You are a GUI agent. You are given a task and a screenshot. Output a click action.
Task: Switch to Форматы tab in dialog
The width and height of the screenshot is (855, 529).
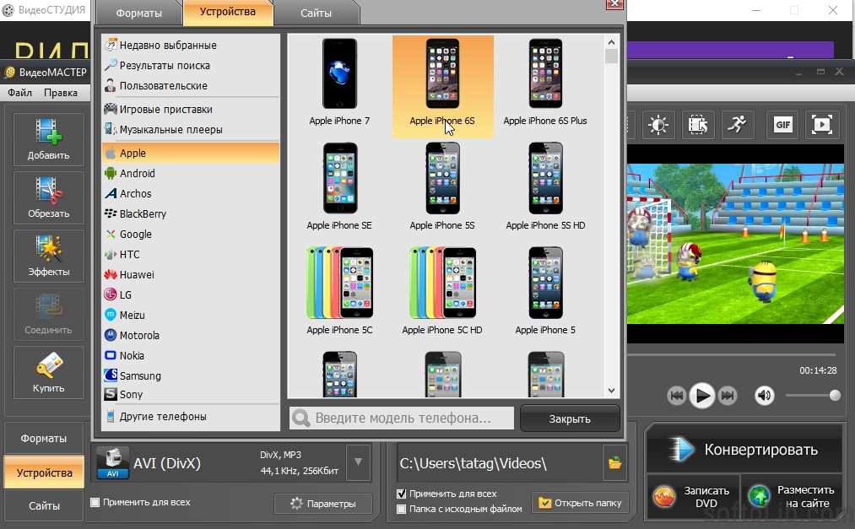[x=139, y=13]
